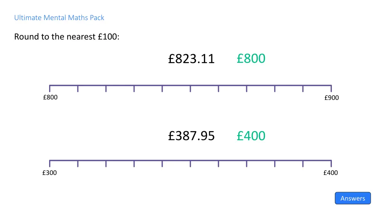Click the second tick on the £800–£900 line

pyautogui.click(x=78, y=88)
